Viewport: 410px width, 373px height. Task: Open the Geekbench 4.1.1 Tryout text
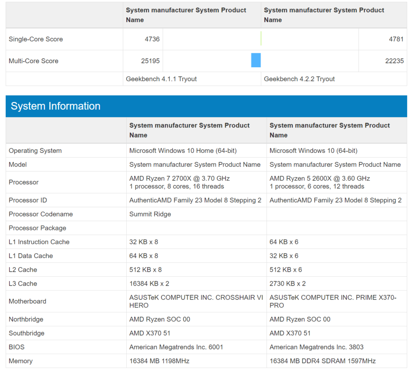(x=162, y=79)
